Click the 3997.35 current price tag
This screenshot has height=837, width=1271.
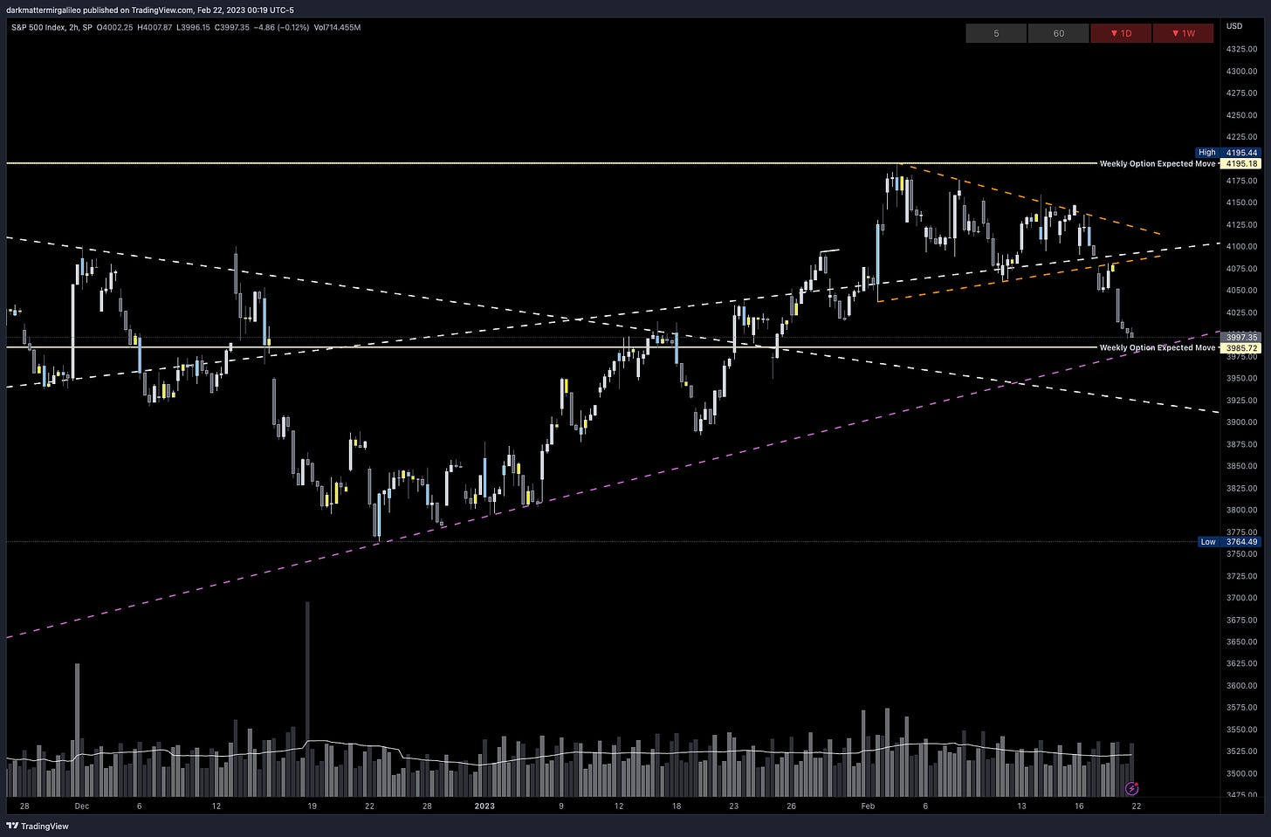click(x=1241, y=337)
